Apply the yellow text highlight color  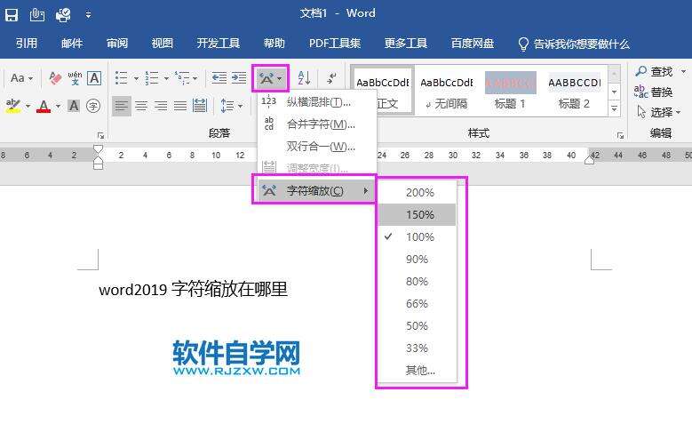click(13, 106)
